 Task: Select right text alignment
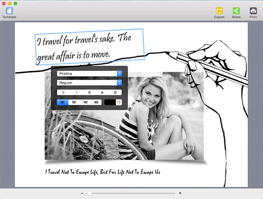(x=85, y=102)
